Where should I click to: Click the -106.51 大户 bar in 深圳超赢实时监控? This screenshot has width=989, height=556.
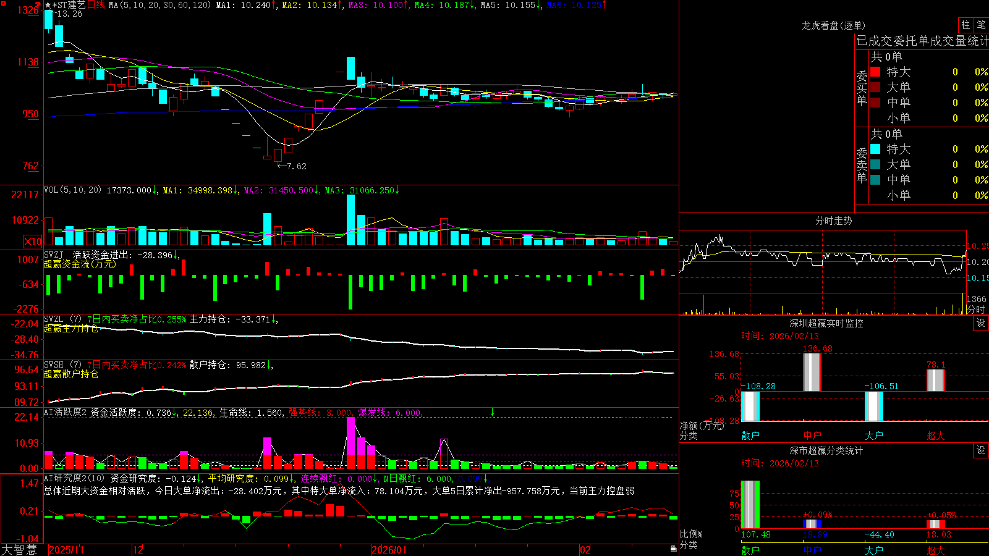(874, 406)
